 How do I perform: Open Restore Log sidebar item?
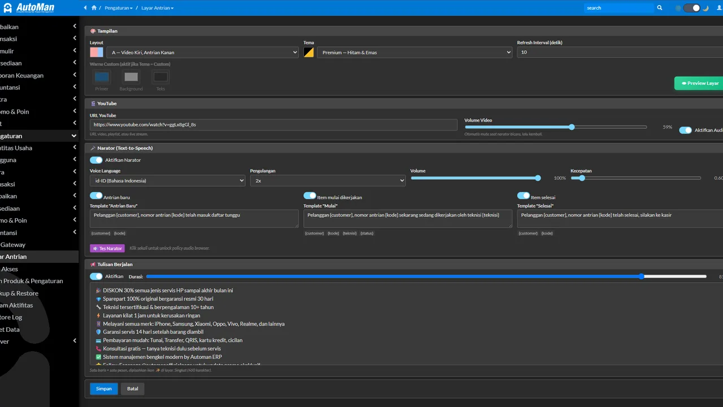[38, 317]
